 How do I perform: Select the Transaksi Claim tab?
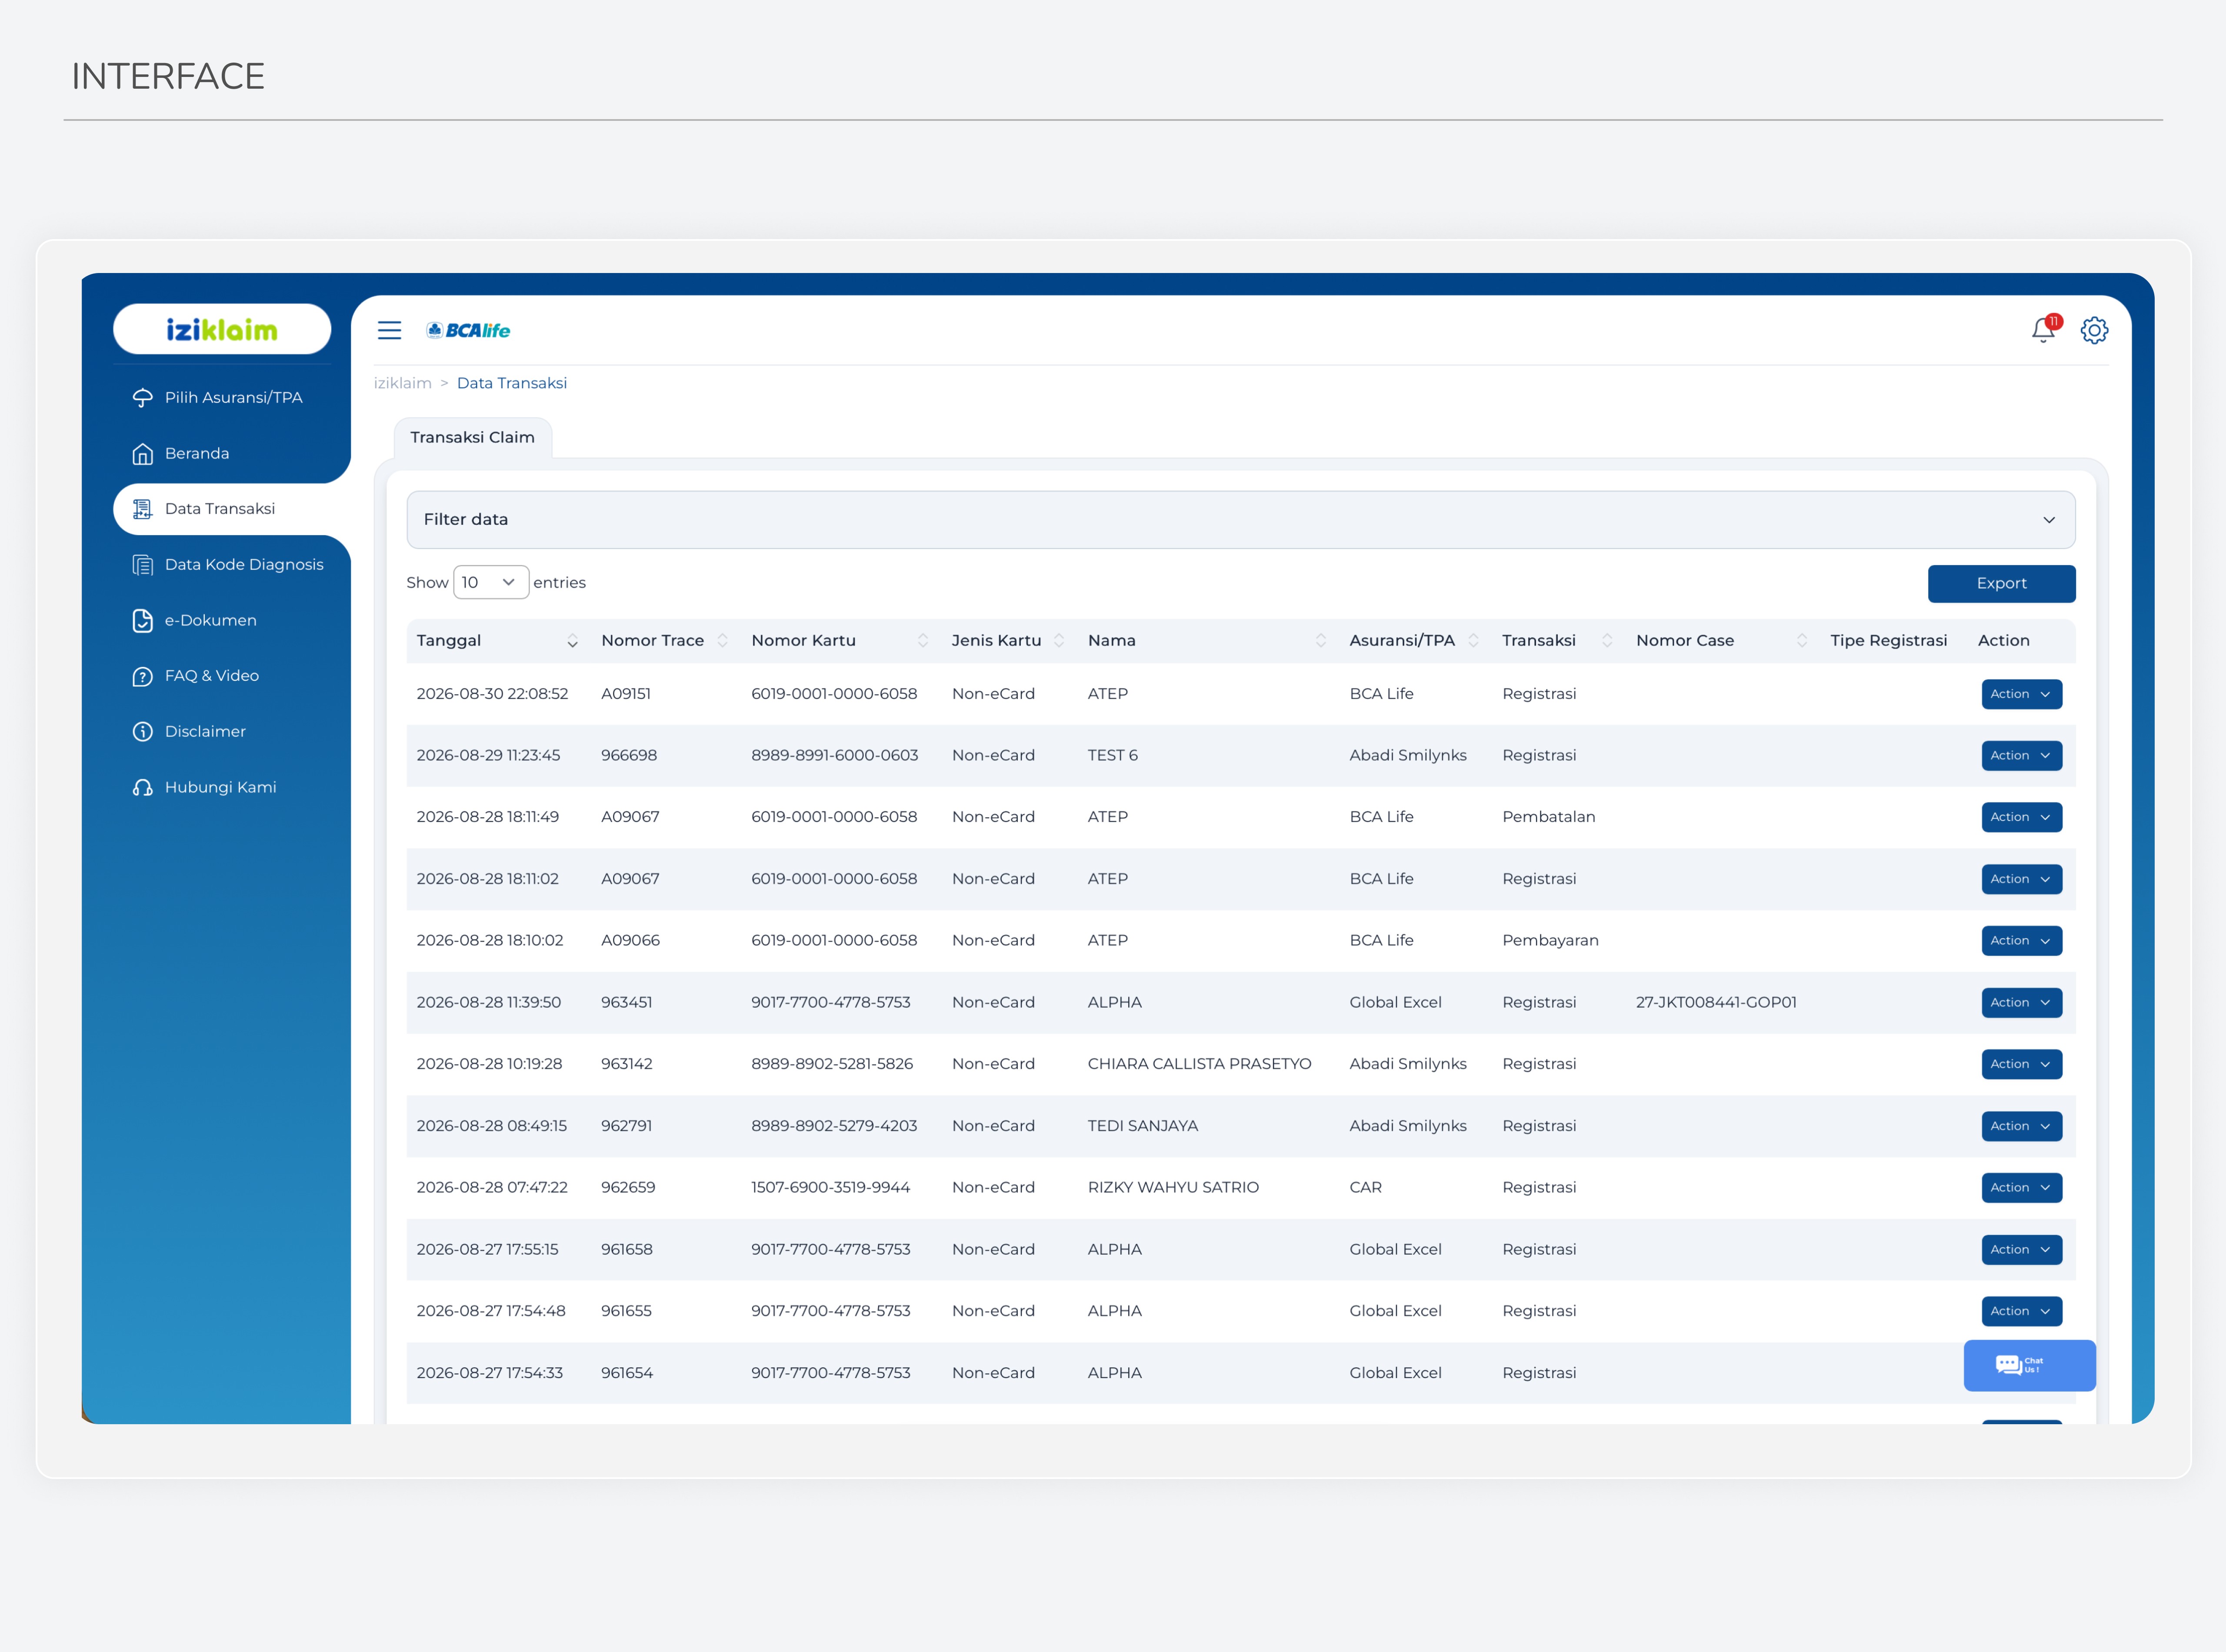click(x=472, y=438)
